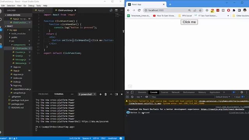
Task: Click the code minimap in the editor
Action: coord(118,16)
